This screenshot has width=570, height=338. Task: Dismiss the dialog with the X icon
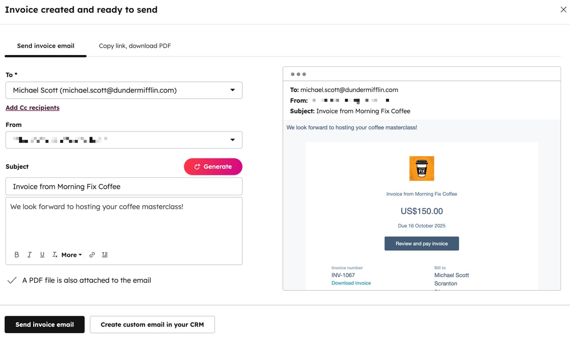563,9
